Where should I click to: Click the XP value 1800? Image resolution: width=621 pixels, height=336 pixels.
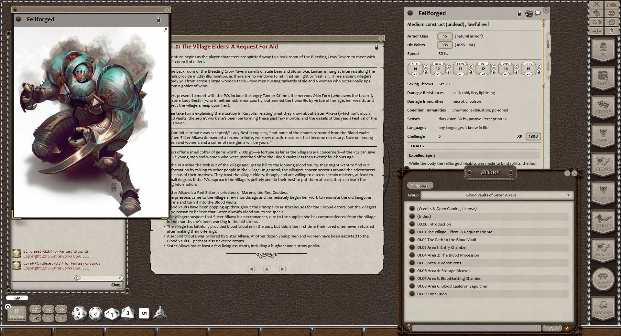(533, 136)
